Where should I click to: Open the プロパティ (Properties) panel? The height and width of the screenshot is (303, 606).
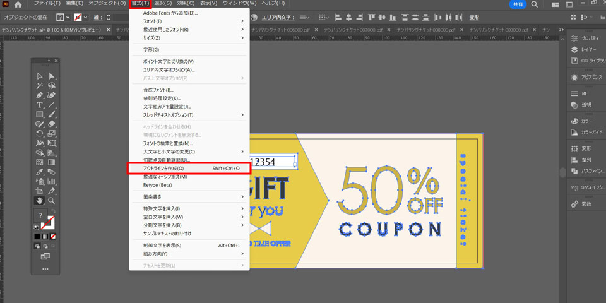click(x=590, y=37)
